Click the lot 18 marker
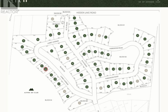Viewport: 168px width, 112px height. (x=131, y=83)
